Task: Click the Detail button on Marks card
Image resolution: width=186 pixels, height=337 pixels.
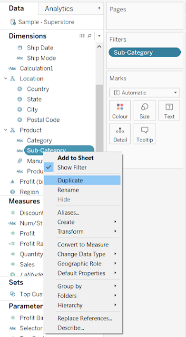Action: (120, 134)
